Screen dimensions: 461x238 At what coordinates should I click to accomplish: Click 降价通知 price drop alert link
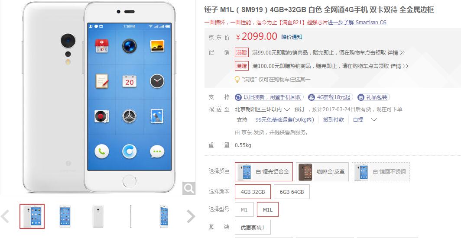(292, 37)
